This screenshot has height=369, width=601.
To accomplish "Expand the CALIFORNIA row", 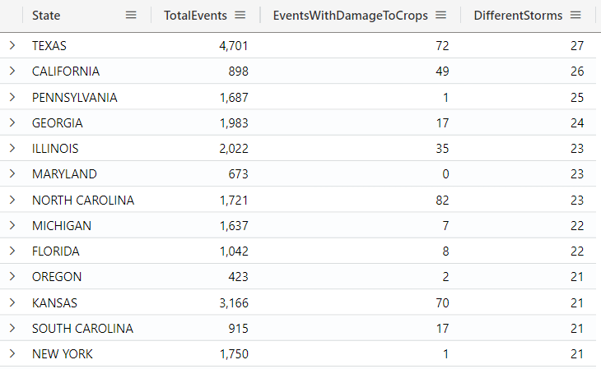I will pos(12,71).
